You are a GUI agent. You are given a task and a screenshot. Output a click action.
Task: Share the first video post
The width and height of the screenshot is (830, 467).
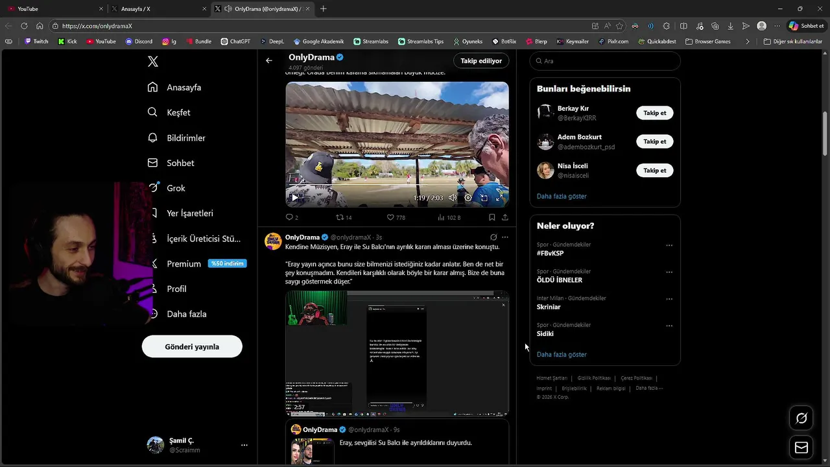tap(505, 217)
